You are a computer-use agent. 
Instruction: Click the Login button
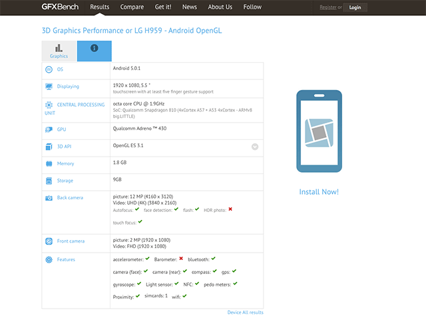pos(355,7)
